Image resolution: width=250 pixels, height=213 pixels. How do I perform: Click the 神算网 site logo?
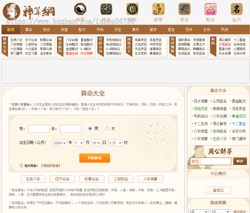pos(29,12)
